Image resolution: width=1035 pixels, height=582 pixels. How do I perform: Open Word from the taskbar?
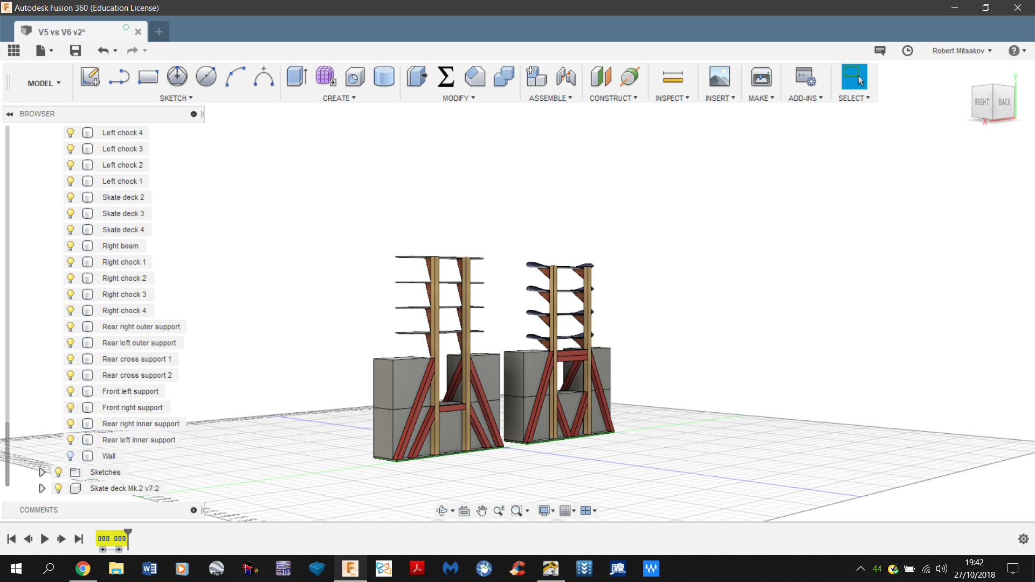point(149,568)
